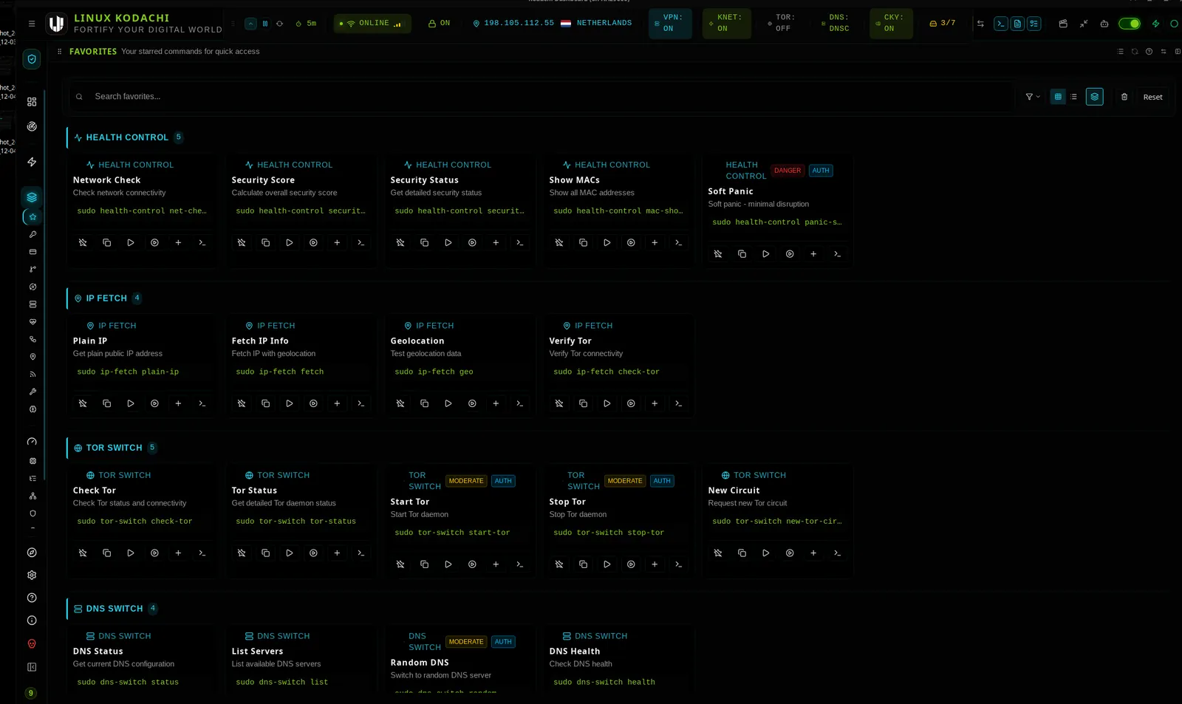Click the lightning bolt icon in top bar
This screenshot has height=704, width=1182.
coord(1155,24)
